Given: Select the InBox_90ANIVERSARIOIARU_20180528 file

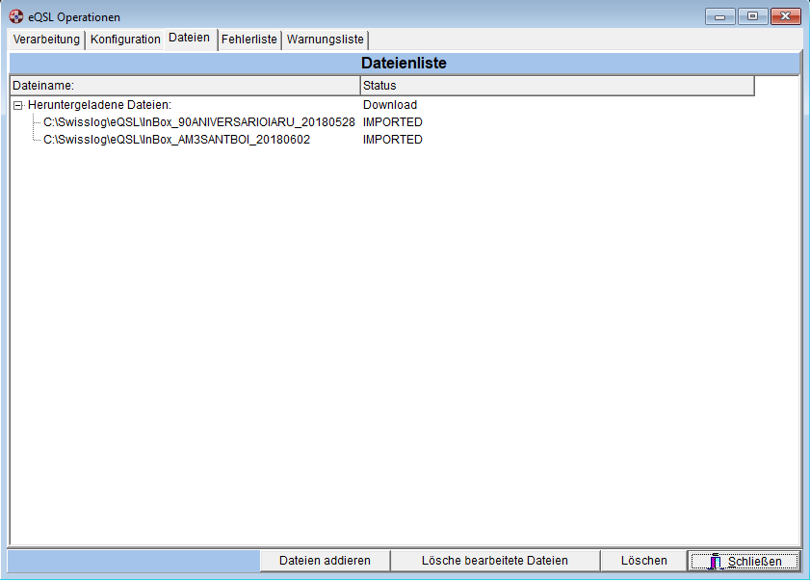Looking at the screenshot, I should pos(199,122).
